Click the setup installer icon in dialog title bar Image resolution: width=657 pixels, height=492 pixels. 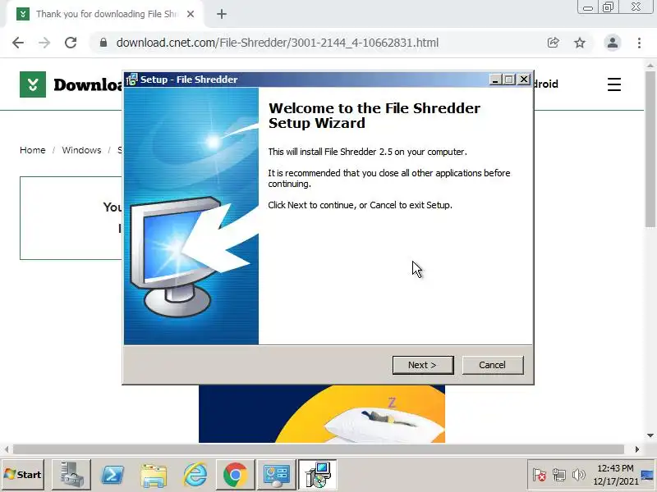[x=132, y=80]
